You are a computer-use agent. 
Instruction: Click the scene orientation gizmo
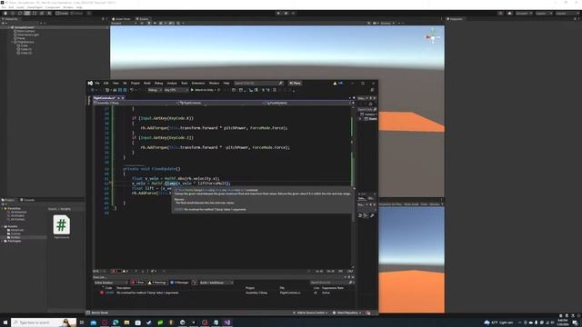433,36
